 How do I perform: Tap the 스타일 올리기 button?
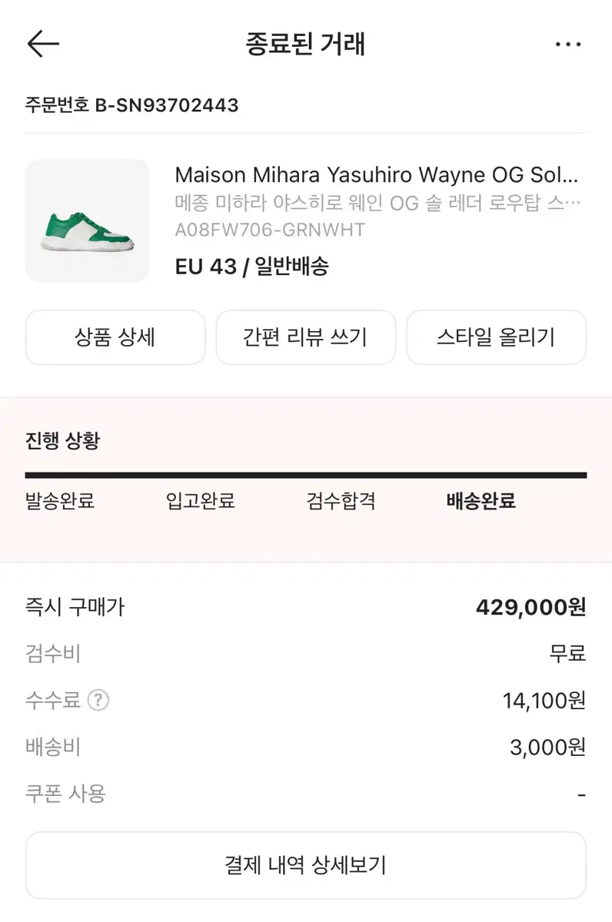(x=496, y=337)
